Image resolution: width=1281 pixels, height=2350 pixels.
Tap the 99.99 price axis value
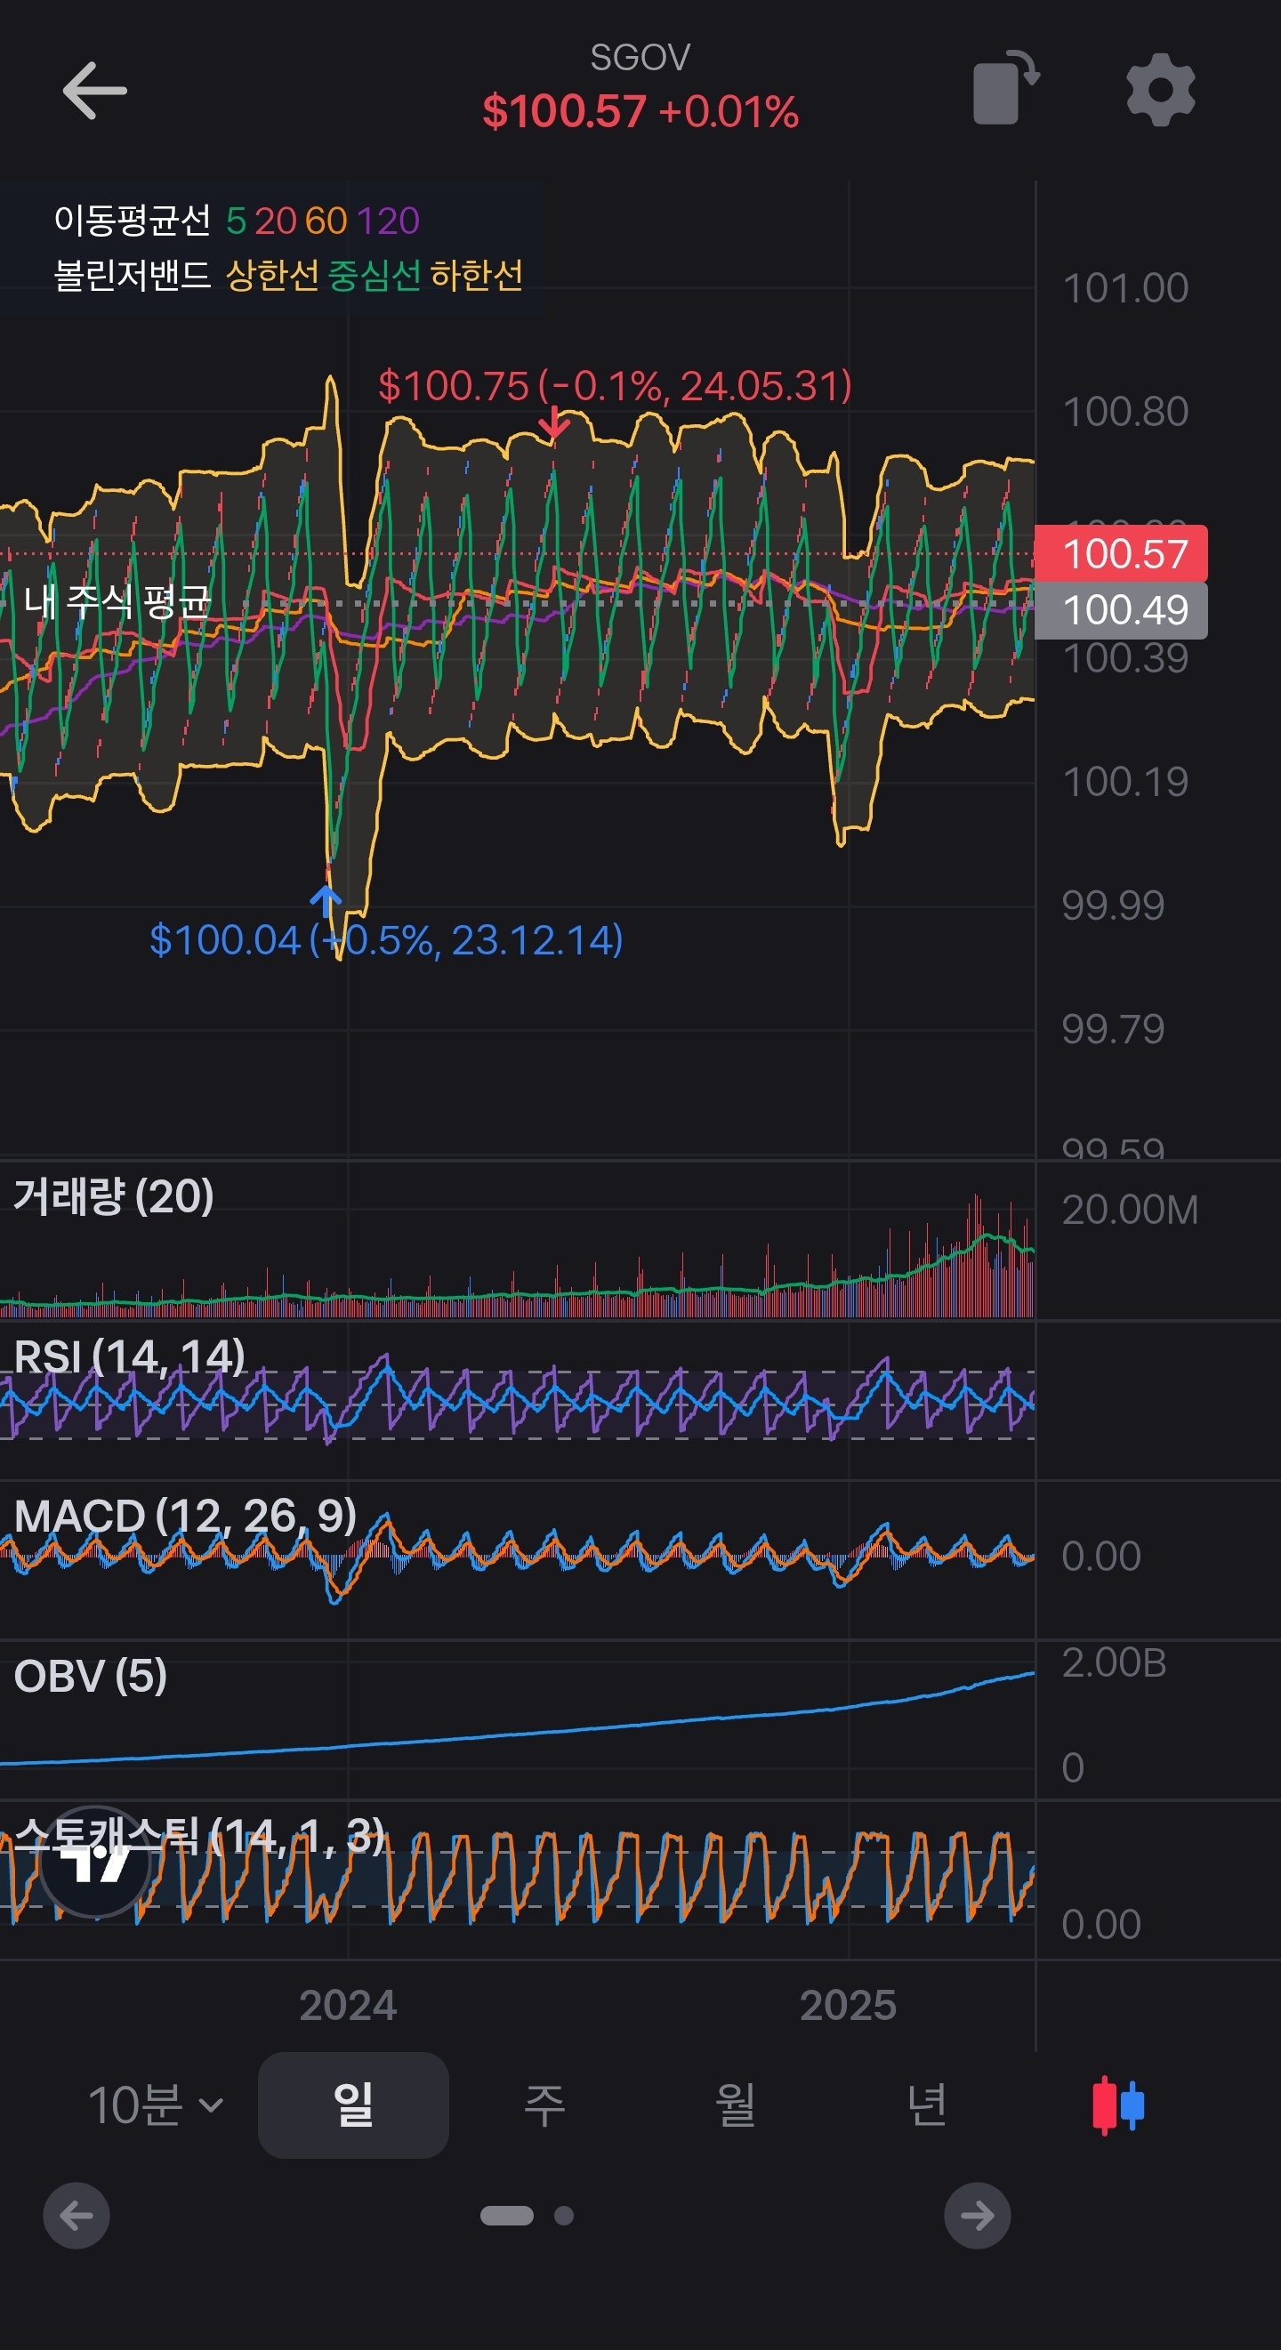pos(1113,905)
